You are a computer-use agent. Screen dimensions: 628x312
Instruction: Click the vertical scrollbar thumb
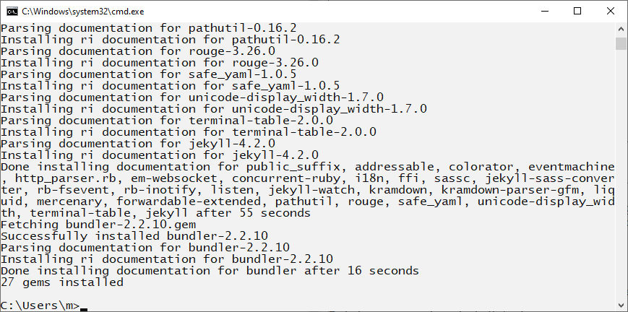(x=621, y=44)
